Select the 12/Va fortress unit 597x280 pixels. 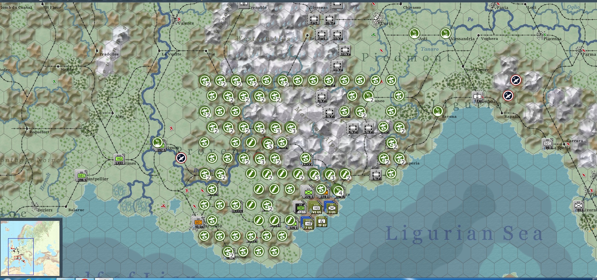[x=345, y=50]
